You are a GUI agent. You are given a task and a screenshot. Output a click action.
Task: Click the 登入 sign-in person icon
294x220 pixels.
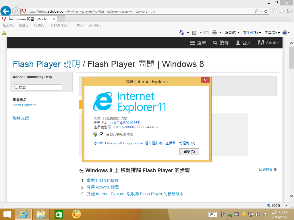(243, 43)
